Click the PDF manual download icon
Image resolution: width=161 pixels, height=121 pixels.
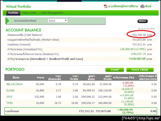(x=105, y=6)
